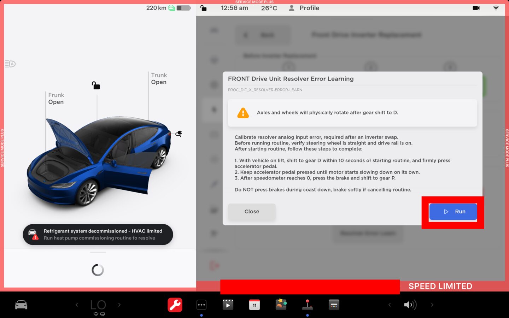Toggle the door lock icon above the car

coord(96,86)
